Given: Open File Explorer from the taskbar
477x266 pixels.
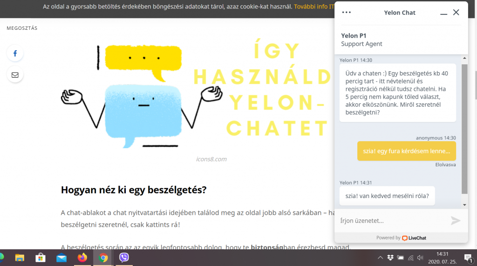Looking at the screenshot, I should coord(20,258).
